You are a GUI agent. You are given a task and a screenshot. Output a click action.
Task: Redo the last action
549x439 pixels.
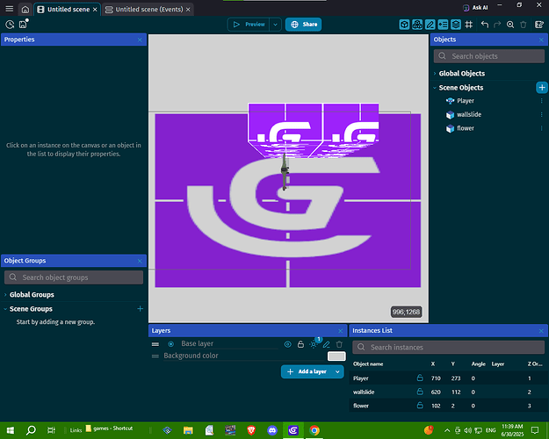497,25
